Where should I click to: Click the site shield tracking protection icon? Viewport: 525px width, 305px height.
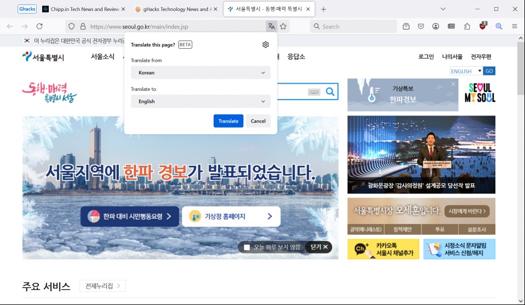[x=71, y=26]
